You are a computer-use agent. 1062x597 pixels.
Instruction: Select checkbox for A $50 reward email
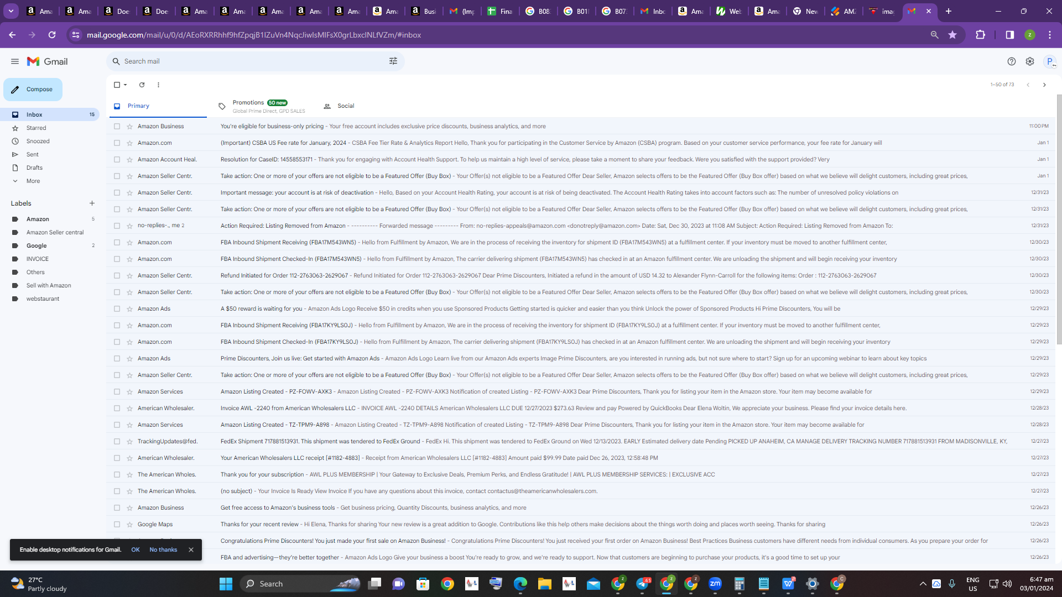pyautogui.click(x=117, y=308)
